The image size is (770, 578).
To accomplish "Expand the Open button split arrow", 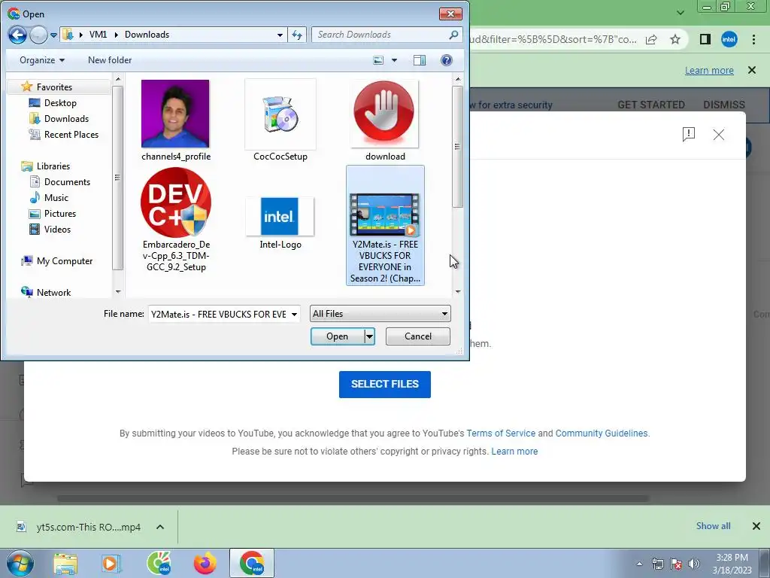I will click(x=369, y=336).
